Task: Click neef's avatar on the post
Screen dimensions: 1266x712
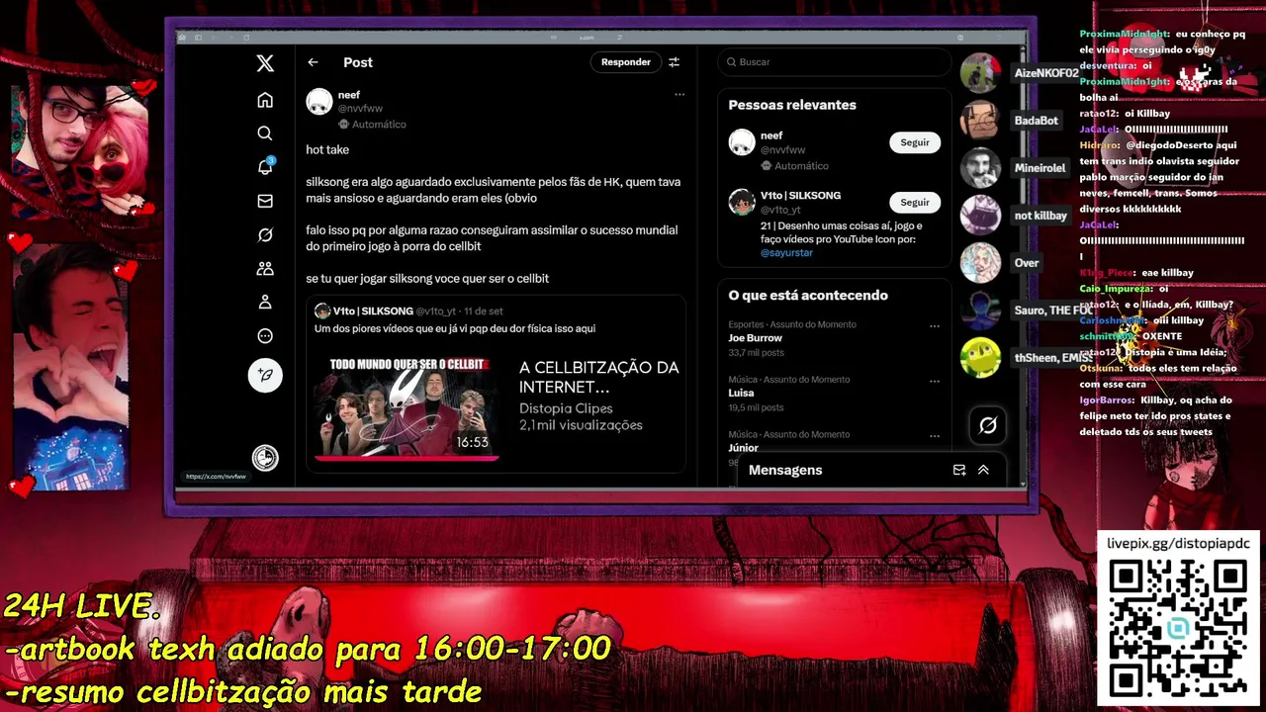Action: pyautogui.click(x=319, y=102)
